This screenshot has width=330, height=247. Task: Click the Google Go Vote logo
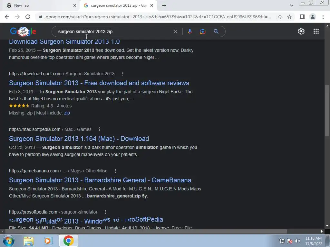[x=23, y=32]
